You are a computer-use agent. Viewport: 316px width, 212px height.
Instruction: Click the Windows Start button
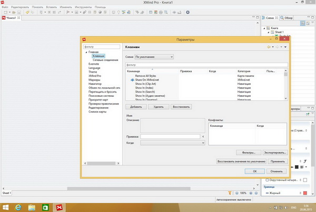click(x=6, y=207)
